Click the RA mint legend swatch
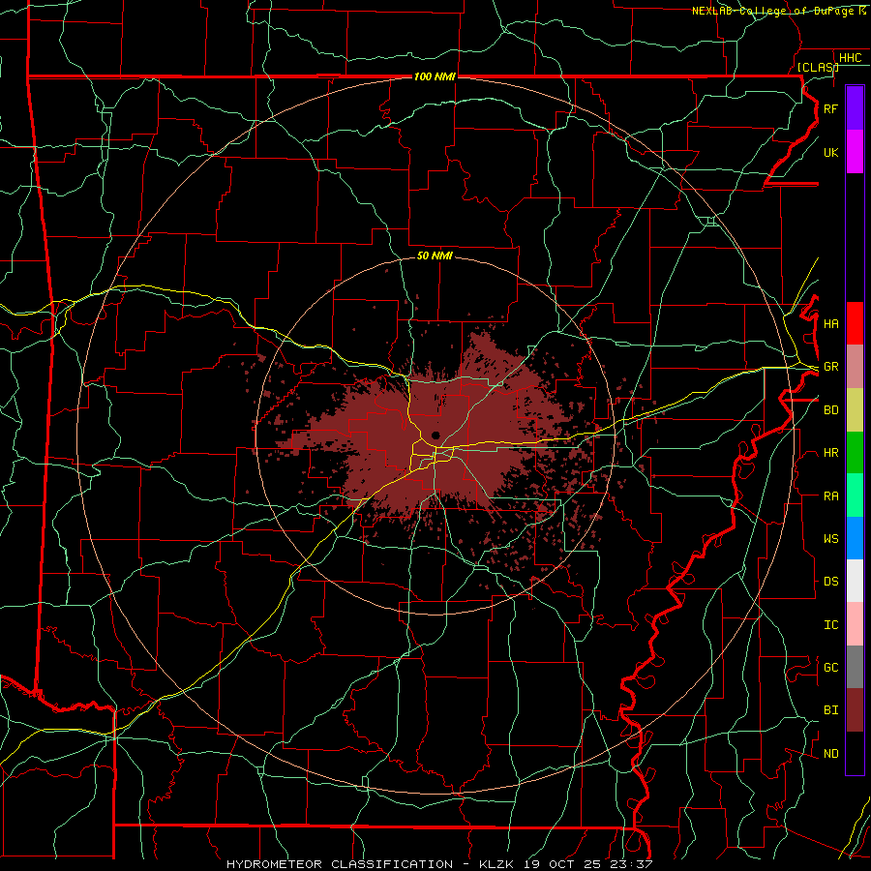871x871 pixels. pos(855,496)
